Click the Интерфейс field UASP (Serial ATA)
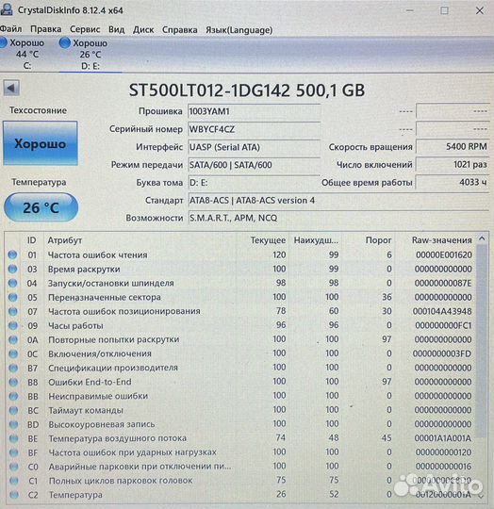 (254, 147)
